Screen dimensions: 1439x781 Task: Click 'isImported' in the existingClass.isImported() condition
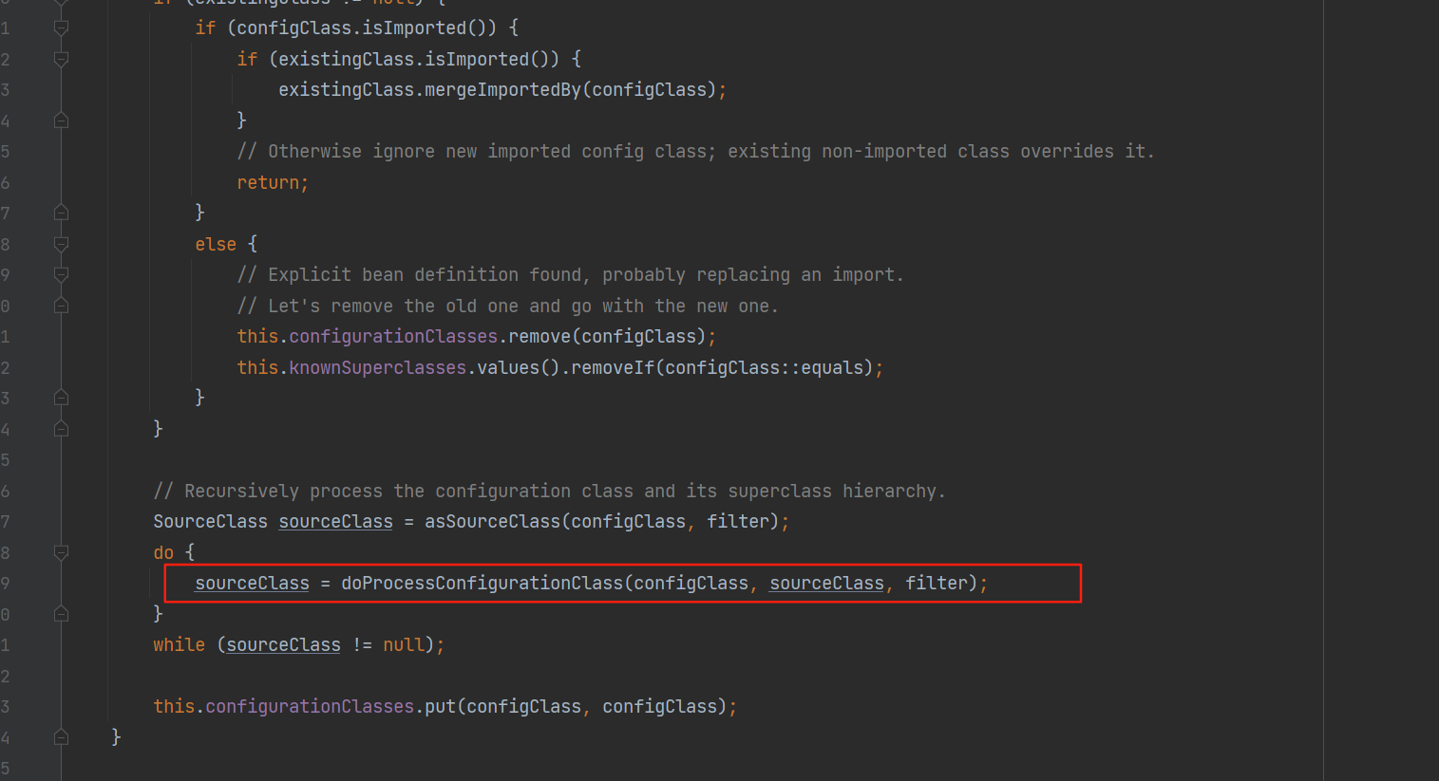[x=477, y=59]
